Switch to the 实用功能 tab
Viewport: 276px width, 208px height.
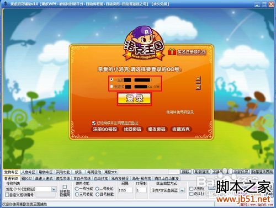[63, 172]
